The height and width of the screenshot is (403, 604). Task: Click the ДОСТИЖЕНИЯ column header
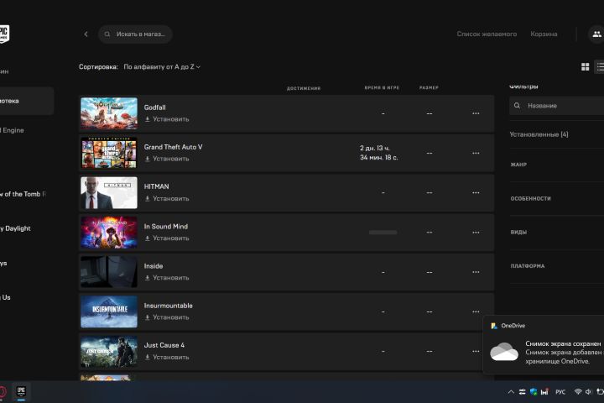click(x=304, y=88)
